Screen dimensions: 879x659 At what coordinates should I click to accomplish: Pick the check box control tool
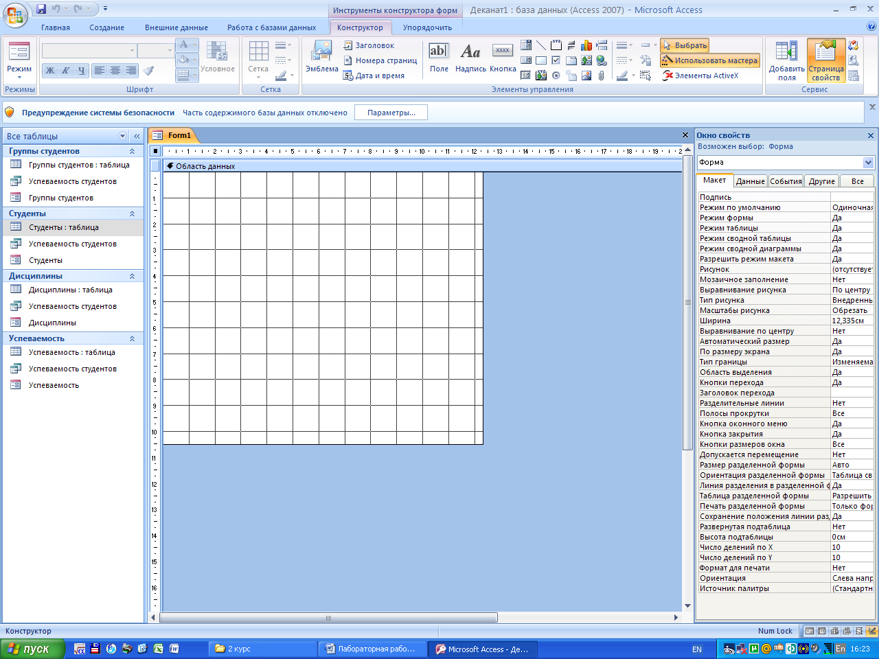[556, 60]
